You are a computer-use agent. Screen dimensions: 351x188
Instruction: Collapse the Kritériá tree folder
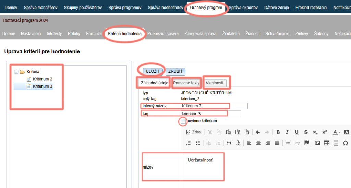click(16, 72)
